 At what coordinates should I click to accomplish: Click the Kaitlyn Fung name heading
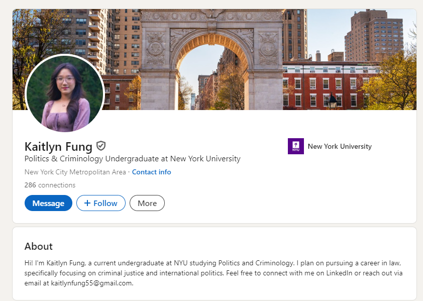[x=58, y=146]
